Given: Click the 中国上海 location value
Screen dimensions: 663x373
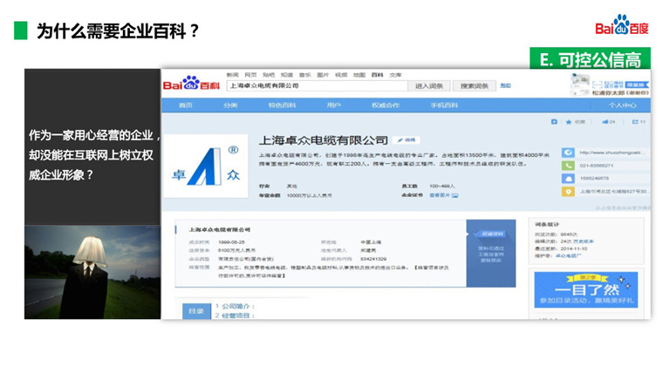Looking at the screenshot, I should (x=371, y=242).
